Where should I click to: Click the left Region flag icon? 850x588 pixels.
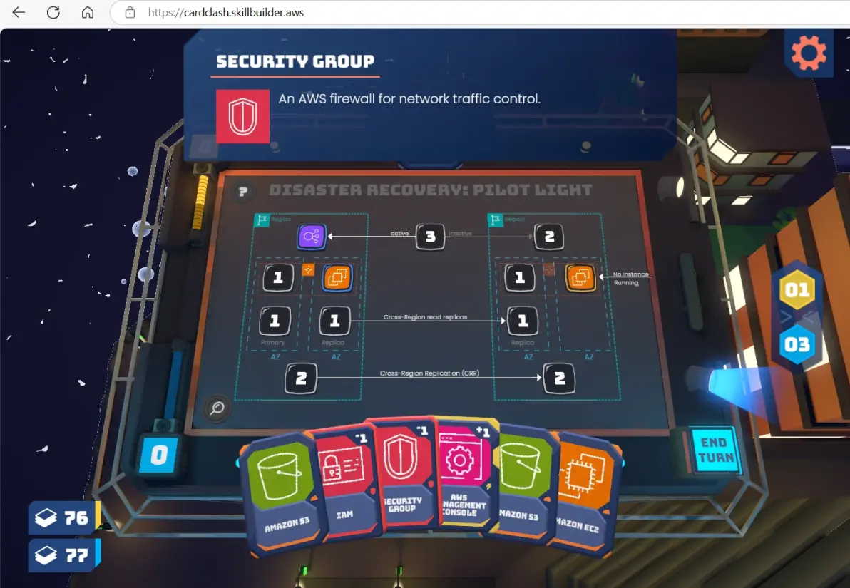tap(262, 220)
